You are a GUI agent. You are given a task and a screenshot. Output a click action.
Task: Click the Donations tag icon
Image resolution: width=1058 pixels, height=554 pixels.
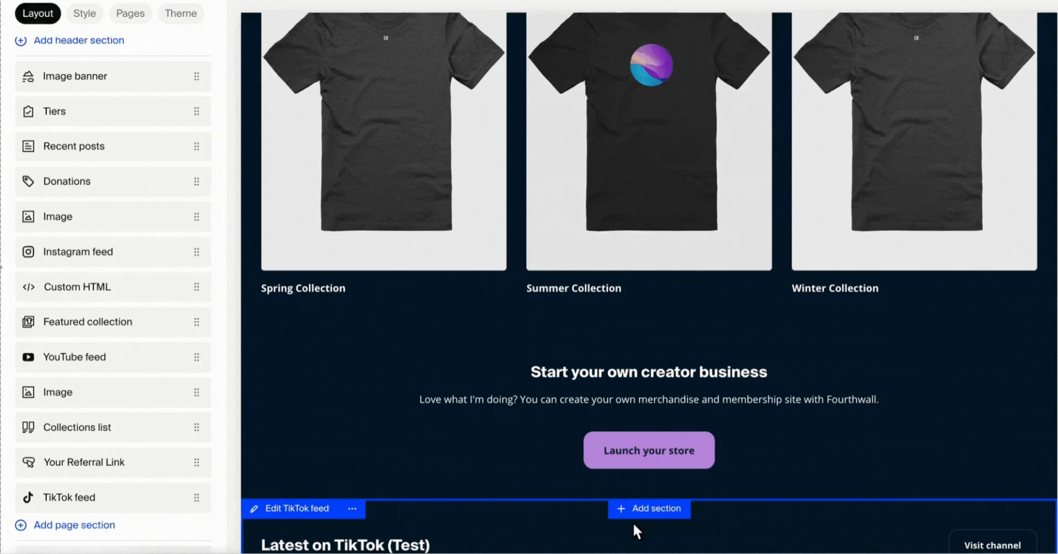point(28,181)
